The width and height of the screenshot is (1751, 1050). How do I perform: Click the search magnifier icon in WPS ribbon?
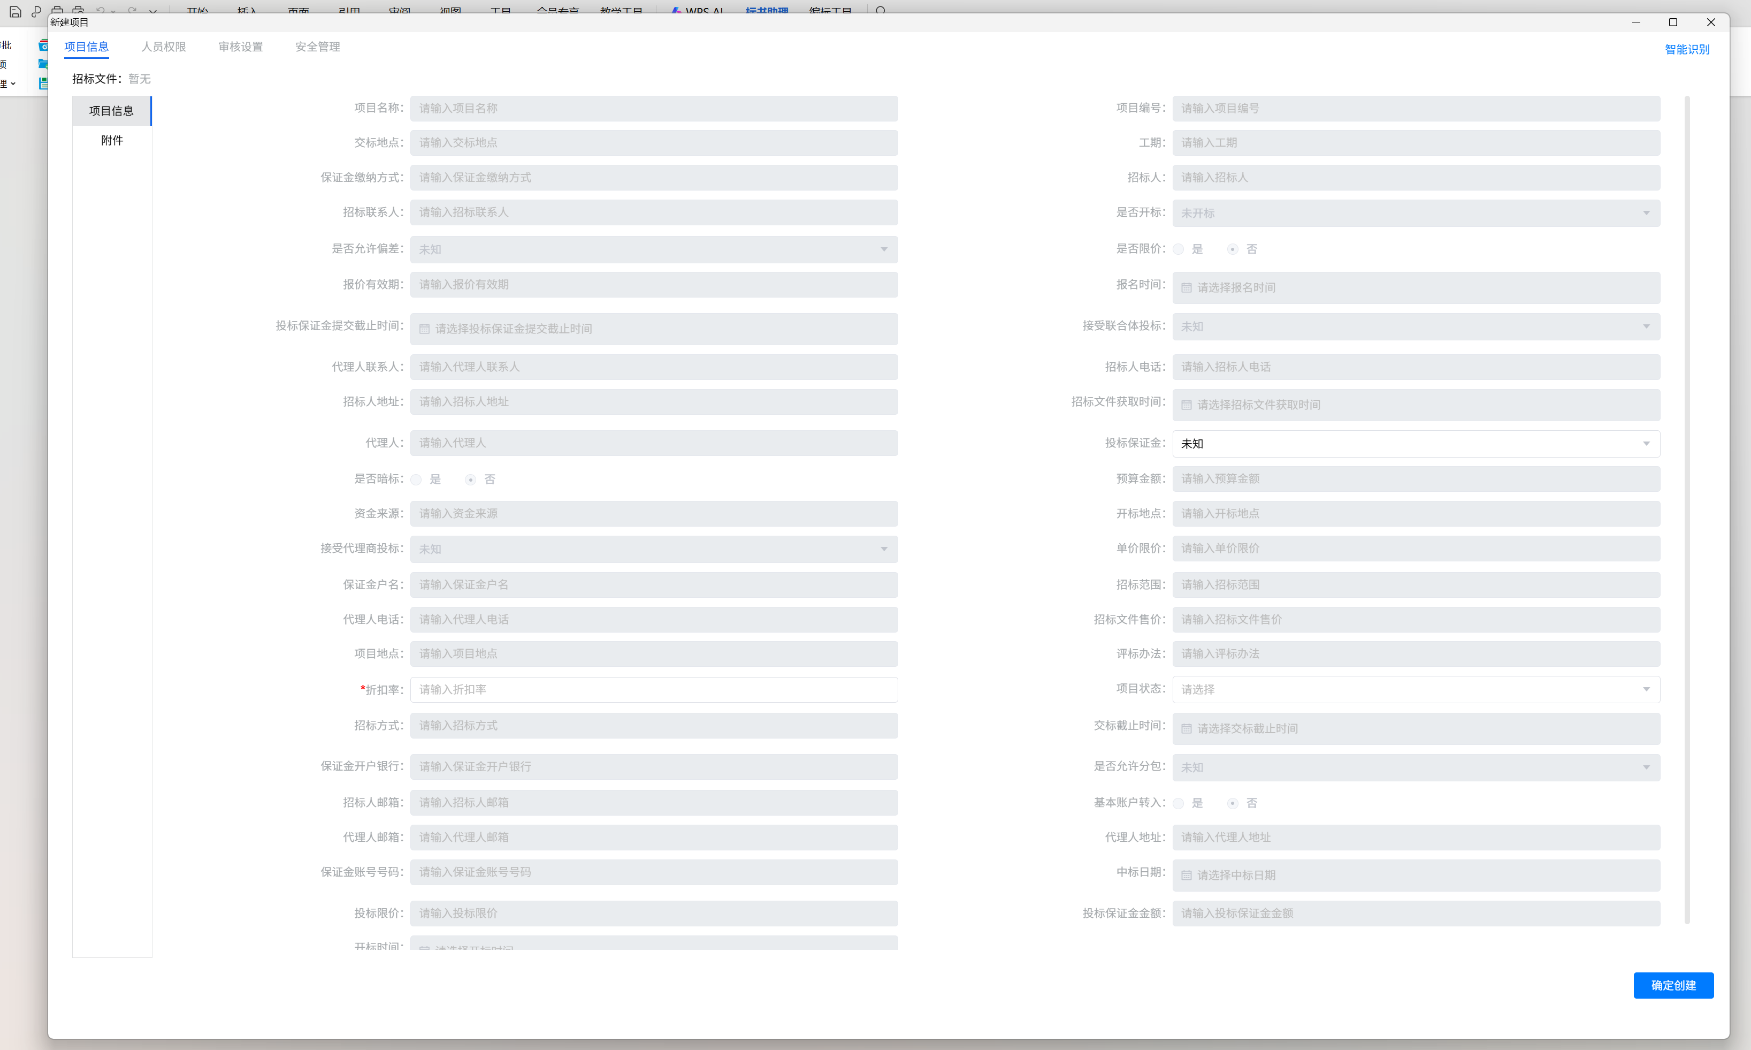[881, 11]
